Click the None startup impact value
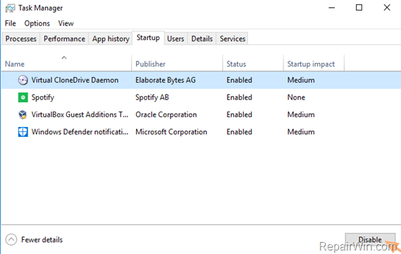401x254 pixels. pyautogui.click(x=296, y=97)
